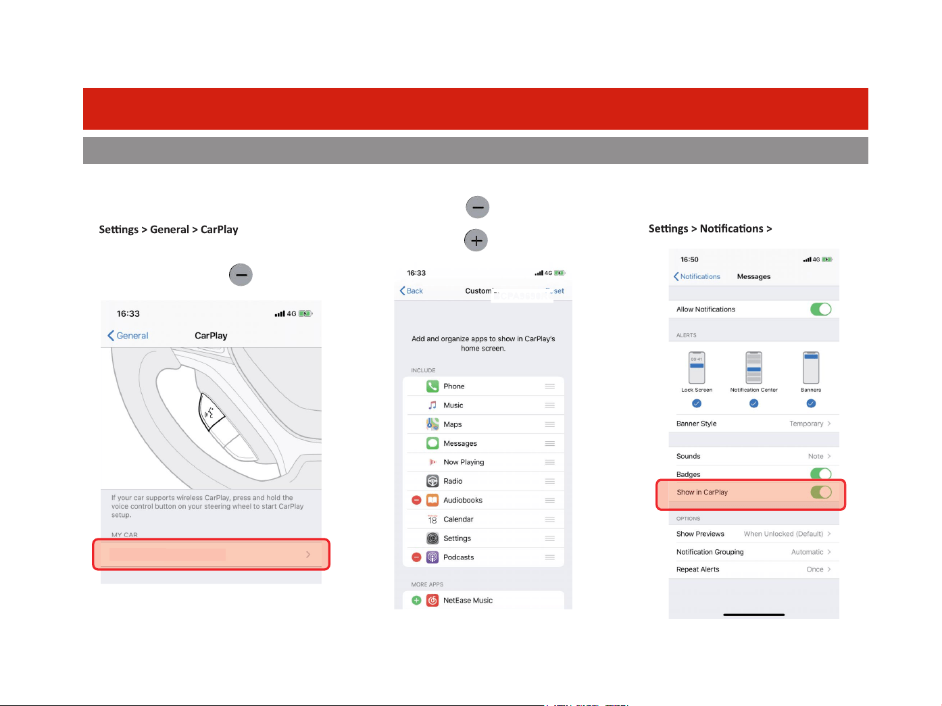The width and height of the screenshot is (942, 706).
Task: Toggle the Badges switch
Action: [x=821, y=474]
